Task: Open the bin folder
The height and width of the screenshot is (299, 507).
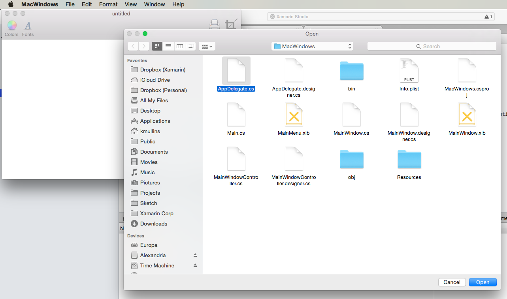Action: (x=351, y=71)
